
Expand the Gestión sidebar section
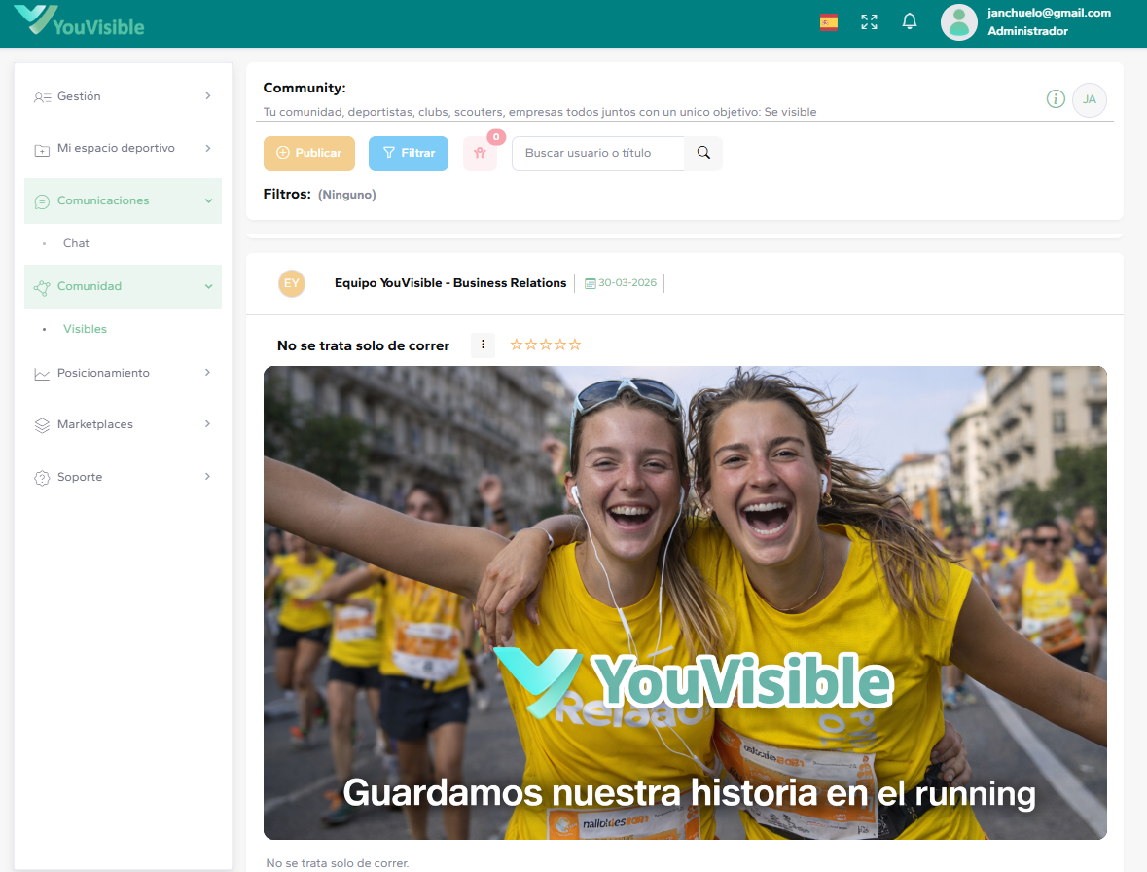123,96
